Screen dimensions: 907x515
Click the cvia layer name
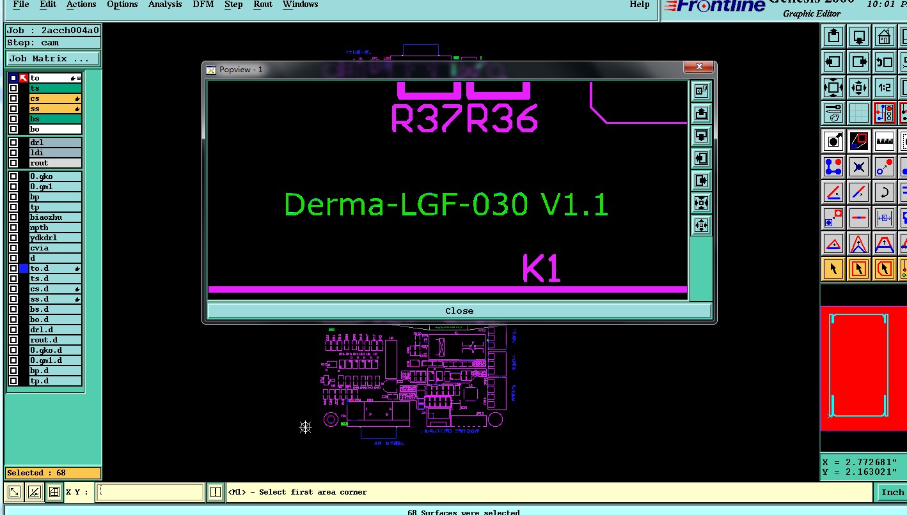(x=56, y=248)
